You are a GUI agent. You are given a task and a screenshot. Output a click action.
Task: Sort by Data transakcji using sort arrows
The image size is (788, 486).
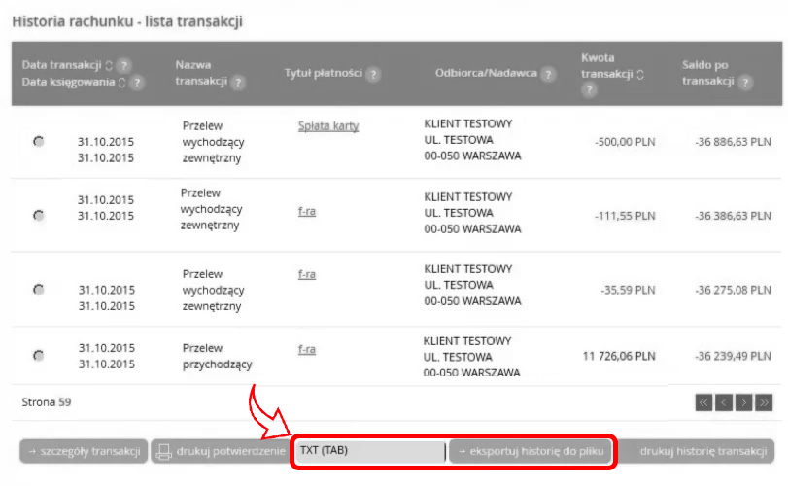[x=109, y=65]
